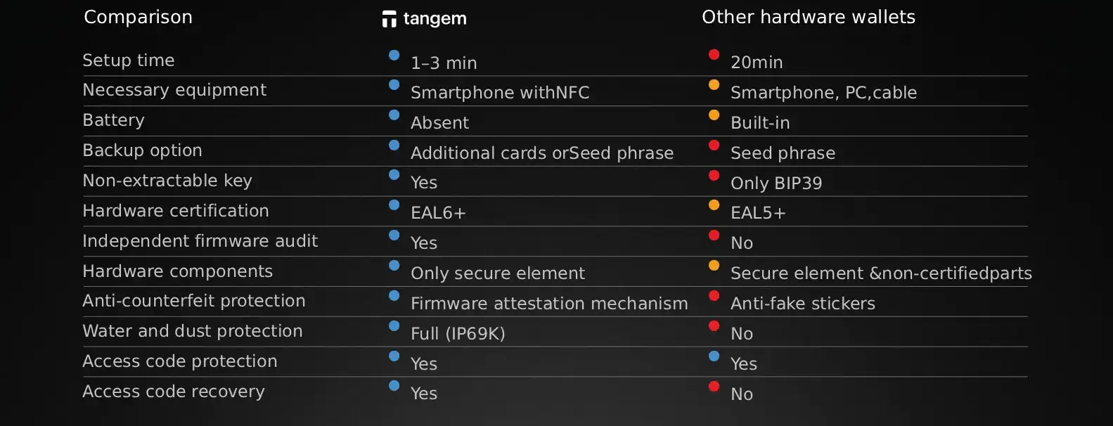Click "Additional cards or Seed phrase" text
The height and width of the screenshot is (426, 1113).
pyautogui.click(x=541, y=153)
